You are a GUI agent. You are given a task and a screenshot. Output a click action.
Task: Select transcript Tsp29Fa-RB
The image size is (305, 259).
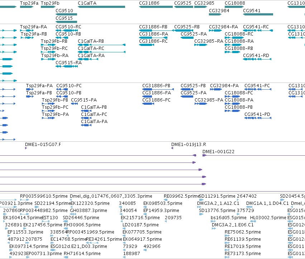coord(27,38)
